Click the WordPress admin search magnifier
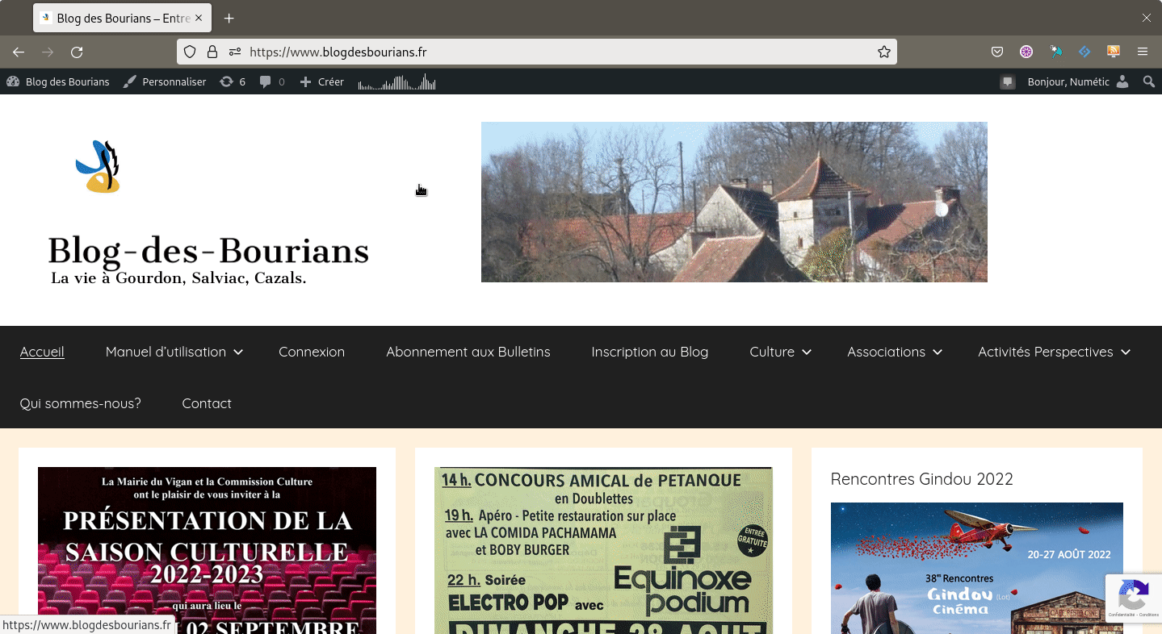 1148,81
